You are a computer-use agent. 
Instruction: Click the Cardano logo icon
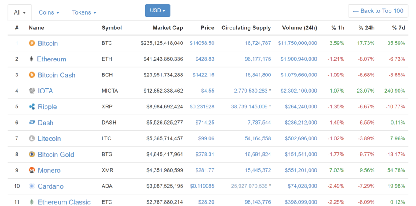(32, 186)
